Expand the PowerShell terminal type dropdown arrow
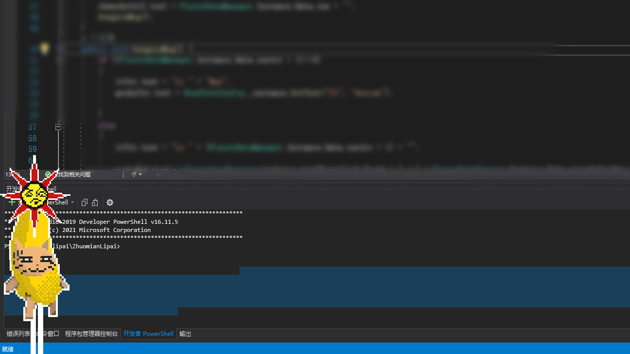630x354 pixels. [x=73, y=202]
